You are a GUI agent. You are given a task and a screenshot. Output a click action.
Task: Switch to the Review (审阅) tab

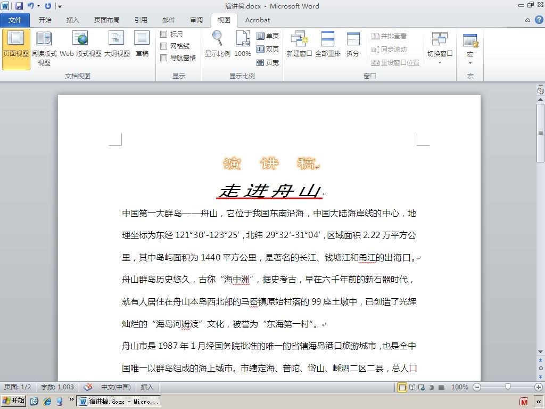196,20
